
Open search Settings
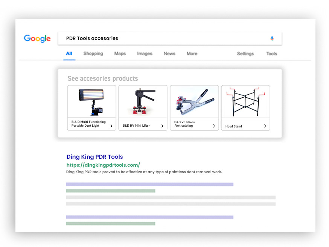tap(245, 54)
